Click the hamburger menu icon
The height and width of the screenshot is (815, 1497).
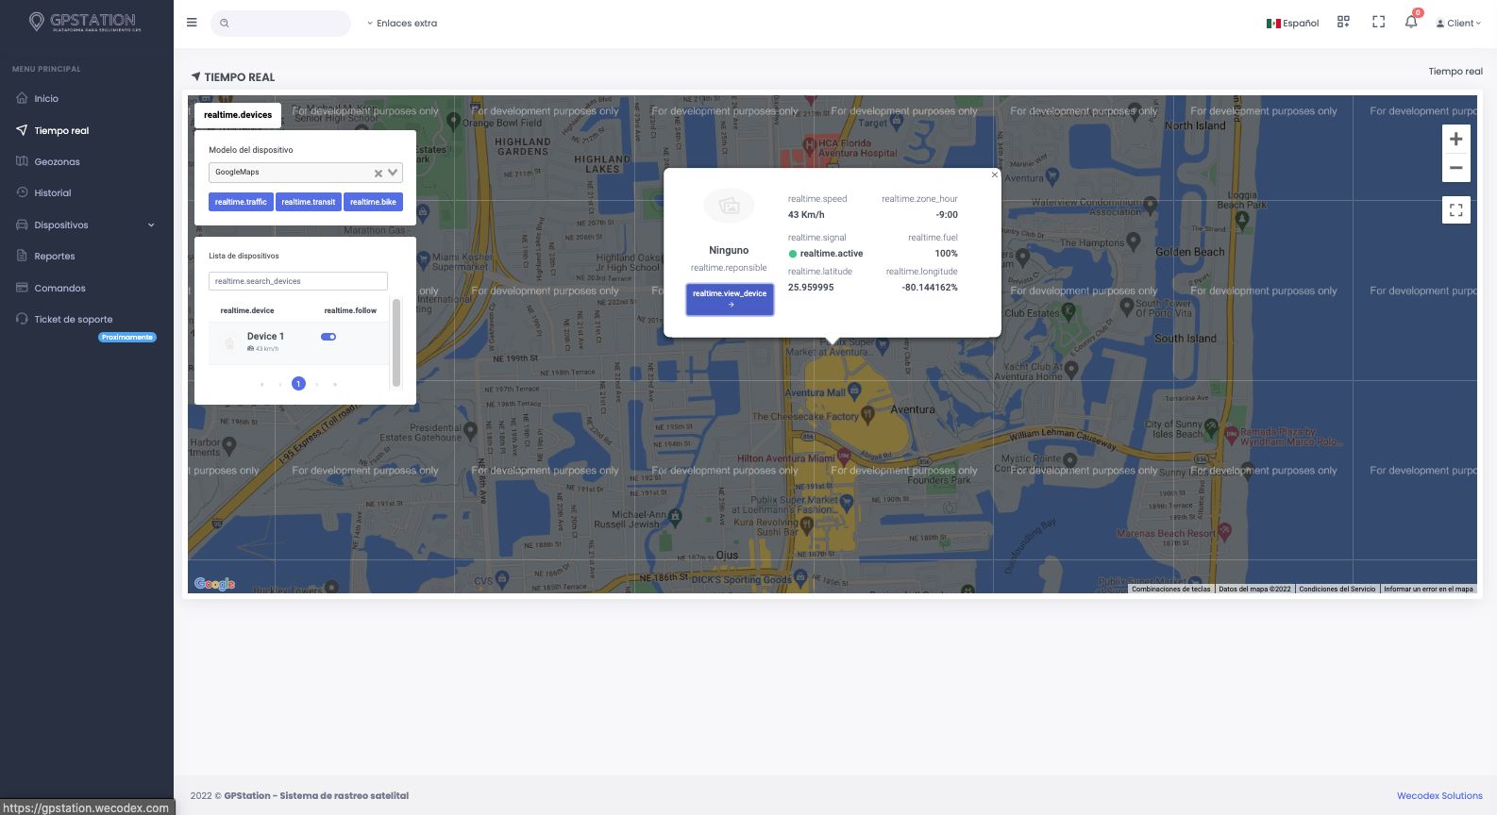[192, 23]
